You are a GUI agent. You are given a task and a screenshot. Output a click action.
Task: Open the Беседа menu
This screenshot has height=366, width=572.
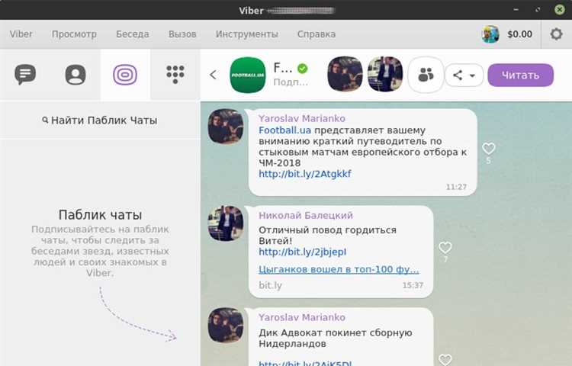133,34
